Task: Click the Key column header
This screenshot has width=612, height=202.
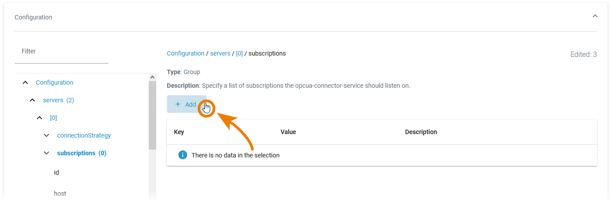Action: pos(179,132)
